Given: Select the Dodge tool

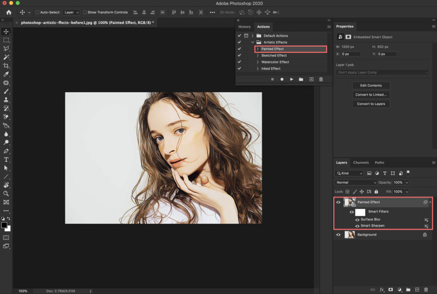Looking at the screenshot, I should (x=6, y=143).
